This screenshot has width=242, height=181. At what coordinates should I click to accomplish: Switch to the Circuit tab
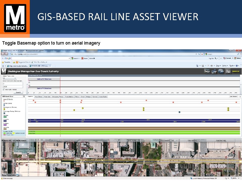click(x=83, y=97)
